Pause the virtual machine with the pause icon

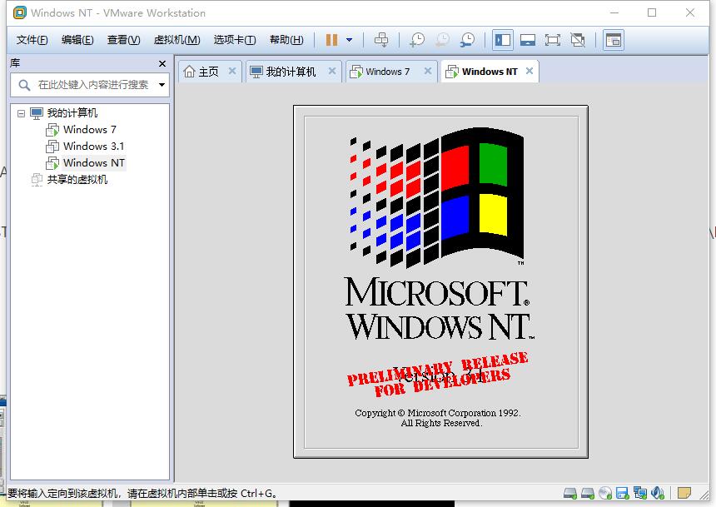click(331, 40)
